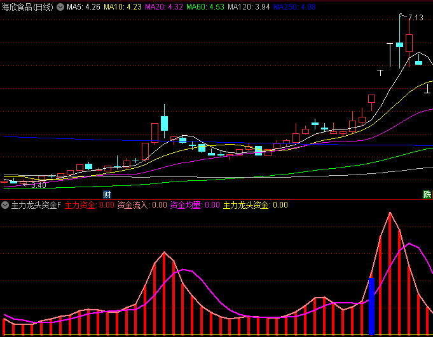Click the 主力龙头资金F indicator name

[x=36, y=205]
